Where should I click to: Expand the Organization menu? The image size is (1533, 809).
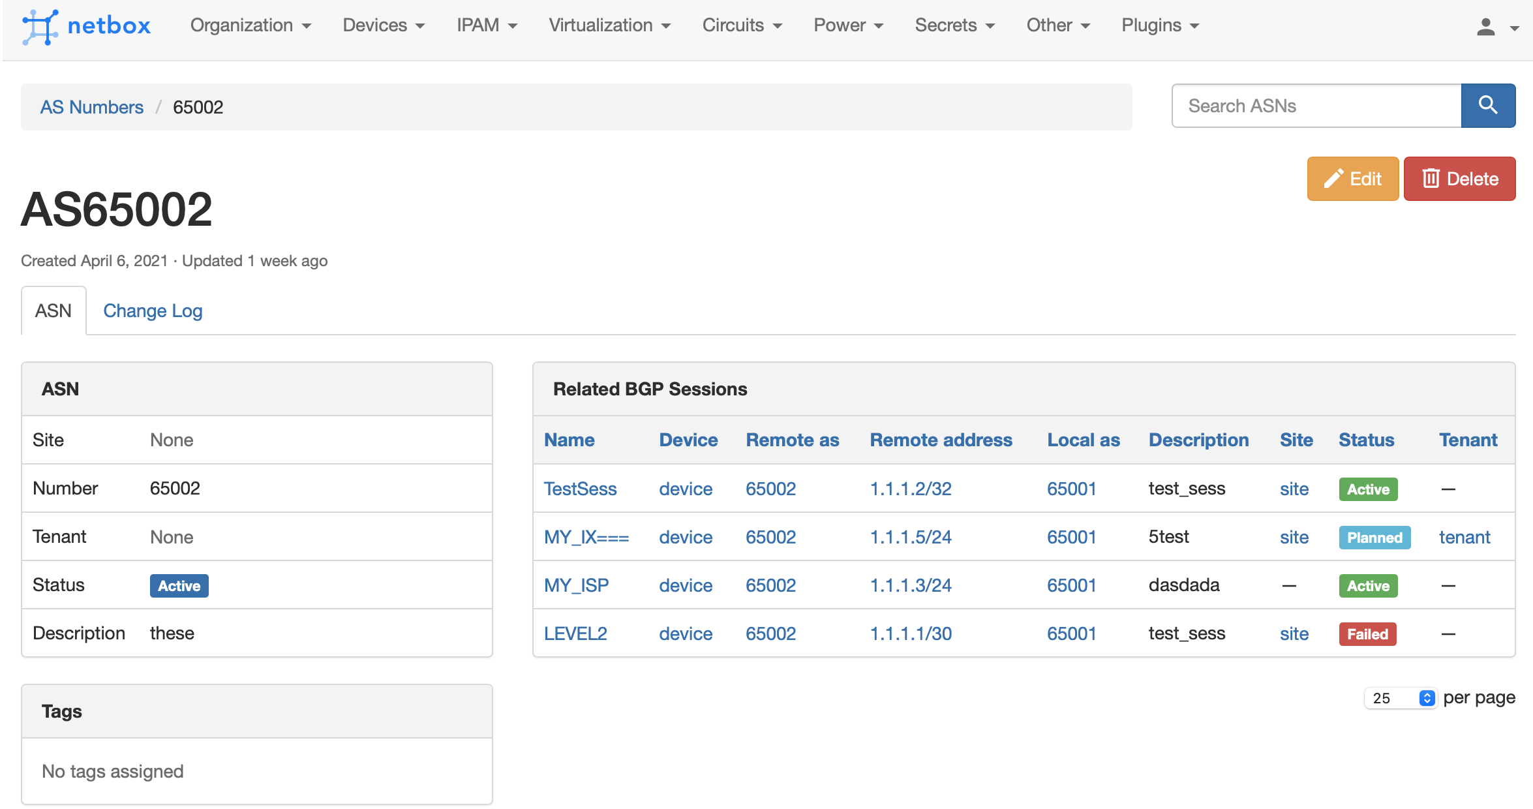[x=250, y=25]
